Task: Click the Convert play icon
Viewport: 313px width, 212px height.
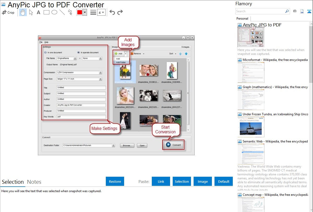Action: (x=168, y=145)
